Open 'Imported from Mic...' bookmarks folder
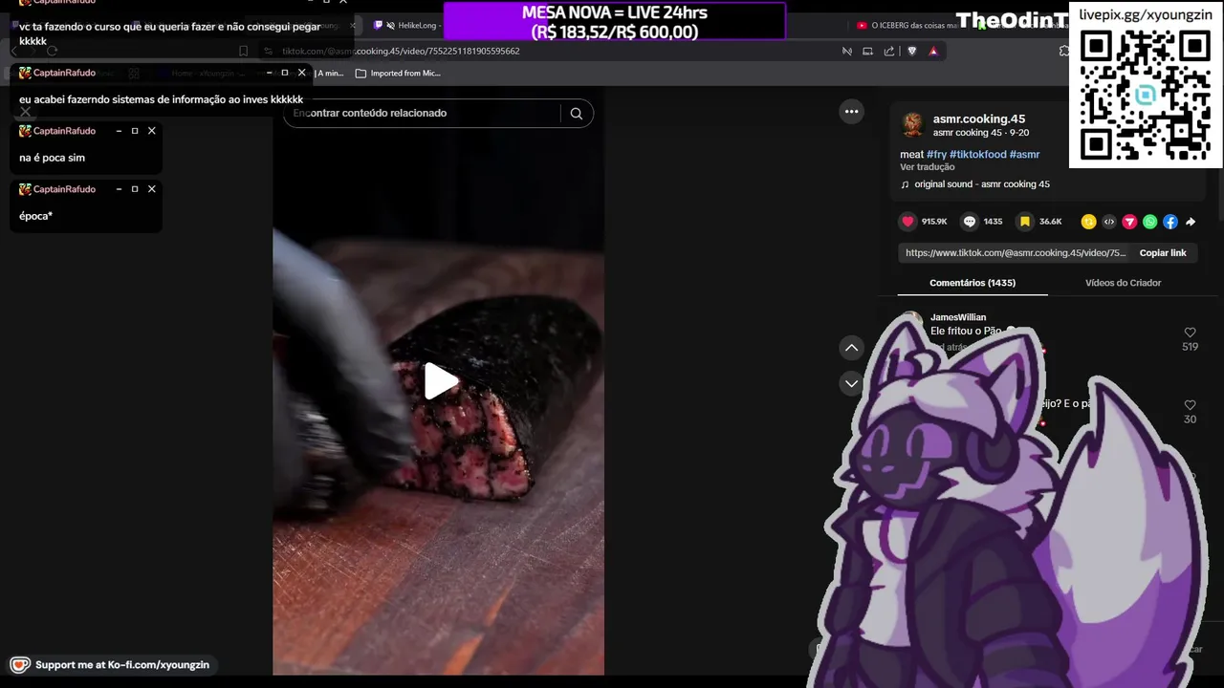 [x=397, y=73]
